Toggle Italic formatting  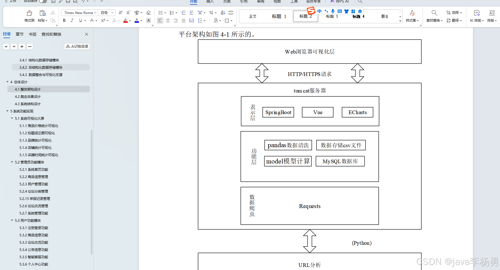click(72, 20)
